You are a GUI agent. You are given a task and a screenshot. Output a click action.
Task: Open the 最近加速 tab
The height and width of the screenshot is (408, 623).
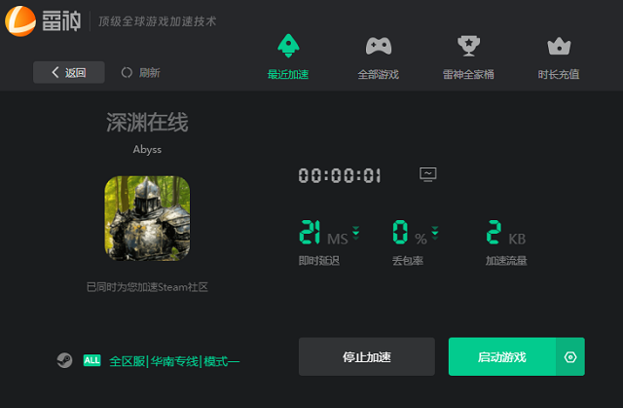click(288, 56)
